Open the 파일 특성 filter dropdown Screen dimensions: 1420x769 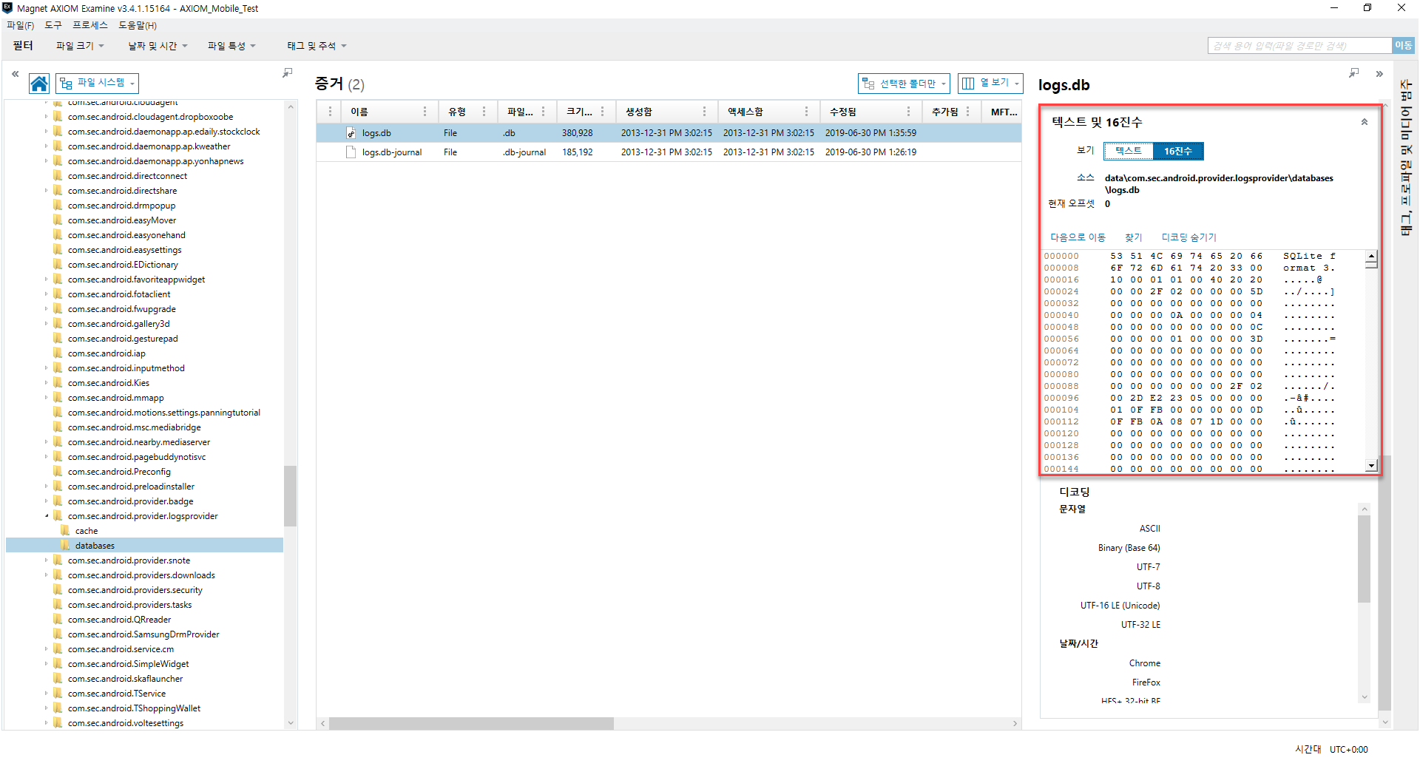231,46
